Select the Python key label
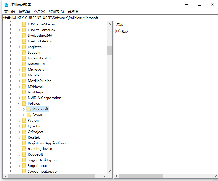 click(x=33, y=120)
